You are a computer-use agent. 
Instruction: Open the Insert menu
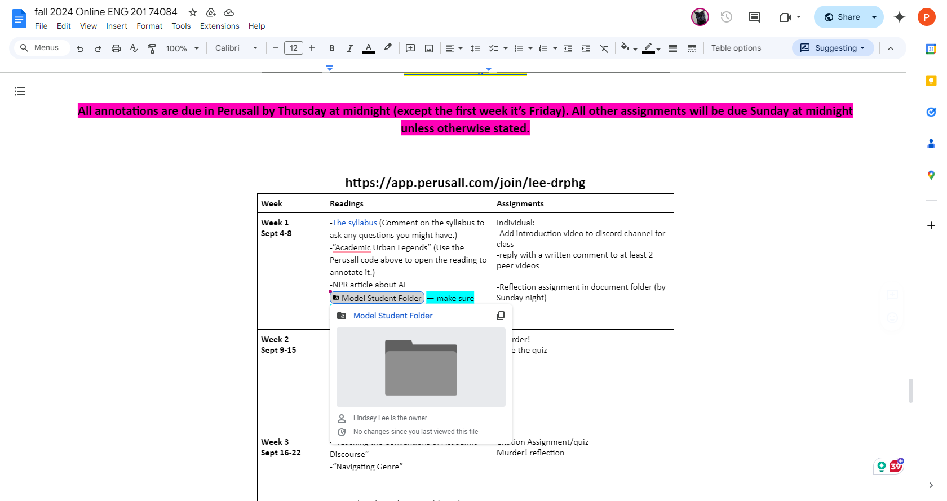(x=117, y=26)
